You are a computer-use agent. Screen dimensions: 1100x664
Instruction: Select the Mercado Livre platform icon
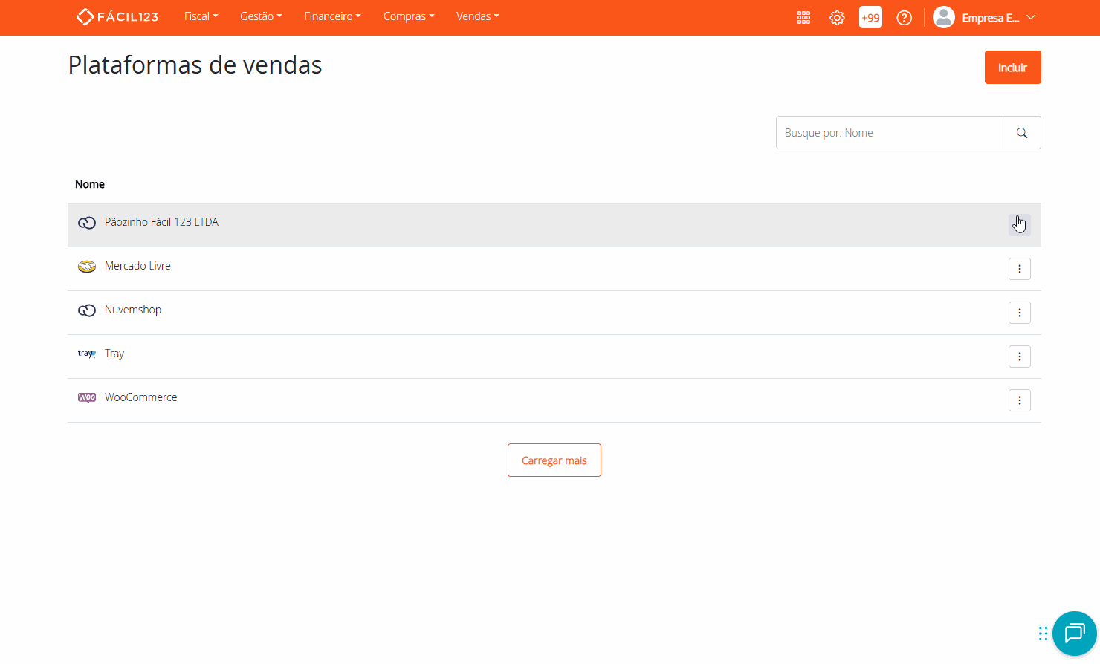(x=87, y=266)
